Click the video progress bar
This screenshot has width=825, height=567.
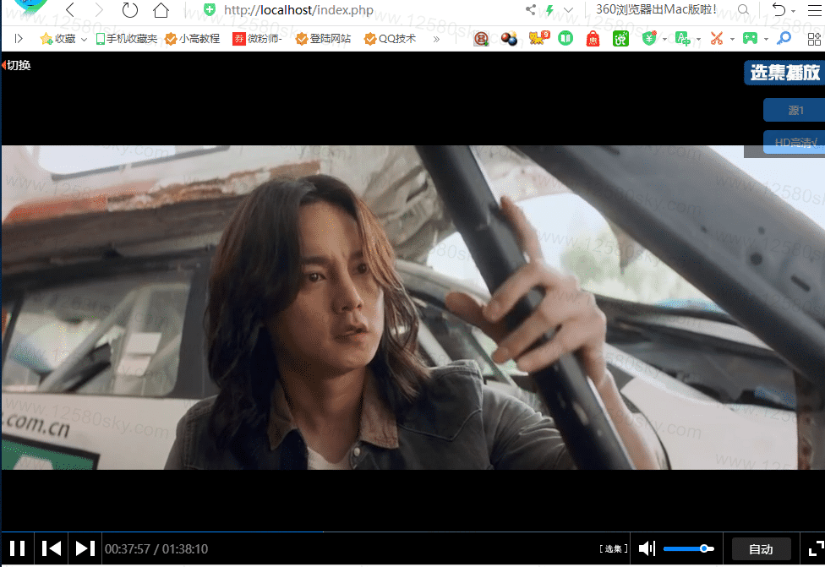coord(413,532)
